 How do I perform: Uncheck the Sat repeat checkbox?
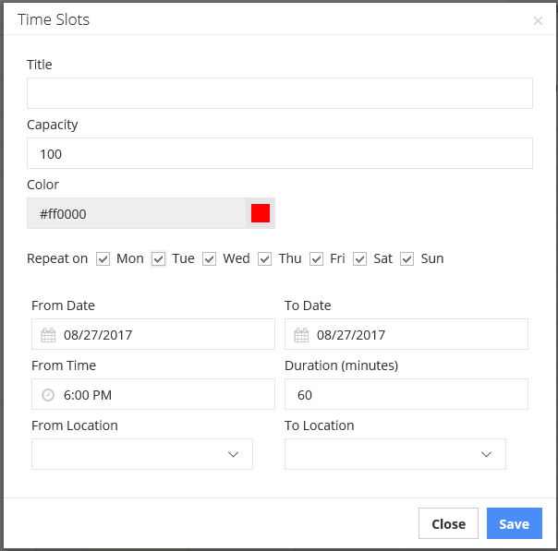359,258
